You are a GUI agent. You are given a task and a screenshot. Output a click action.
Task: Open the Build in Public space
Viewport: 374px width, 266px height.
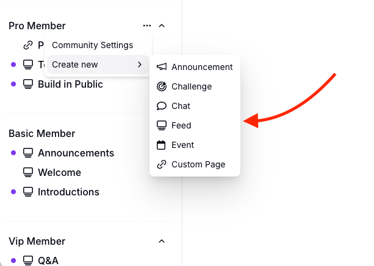(70, 84)
